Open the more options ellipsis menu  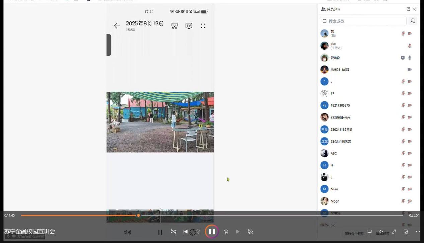tap(418, 232)
